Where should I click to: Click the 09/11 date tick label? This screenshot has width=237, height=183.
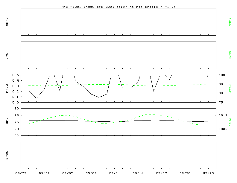(115, 173)
